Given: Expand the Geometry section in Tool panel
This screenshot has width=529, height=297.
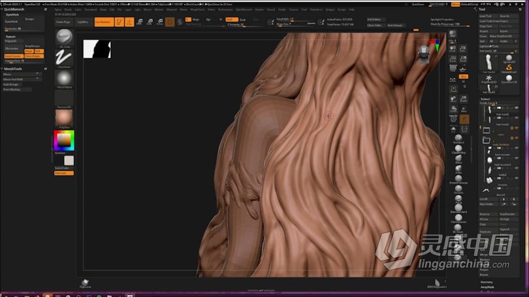Looking at the screenshot, I should pos(487,282).
